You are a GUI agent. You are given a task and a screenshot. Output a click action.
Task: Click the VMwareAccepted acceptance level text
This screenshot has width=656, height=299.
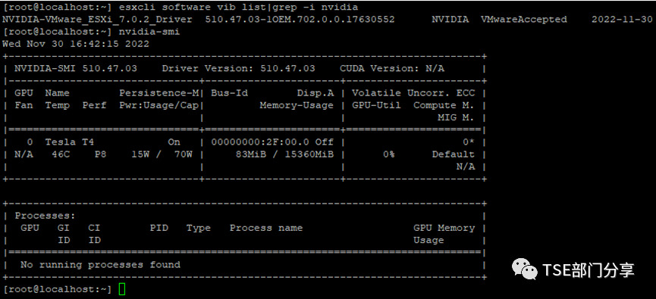pyautogui.click(x=524, y=20)
